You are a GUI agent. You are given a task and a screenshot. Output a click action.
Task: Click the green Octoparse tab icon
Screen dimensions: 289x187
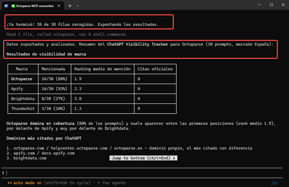click(13, 6)
